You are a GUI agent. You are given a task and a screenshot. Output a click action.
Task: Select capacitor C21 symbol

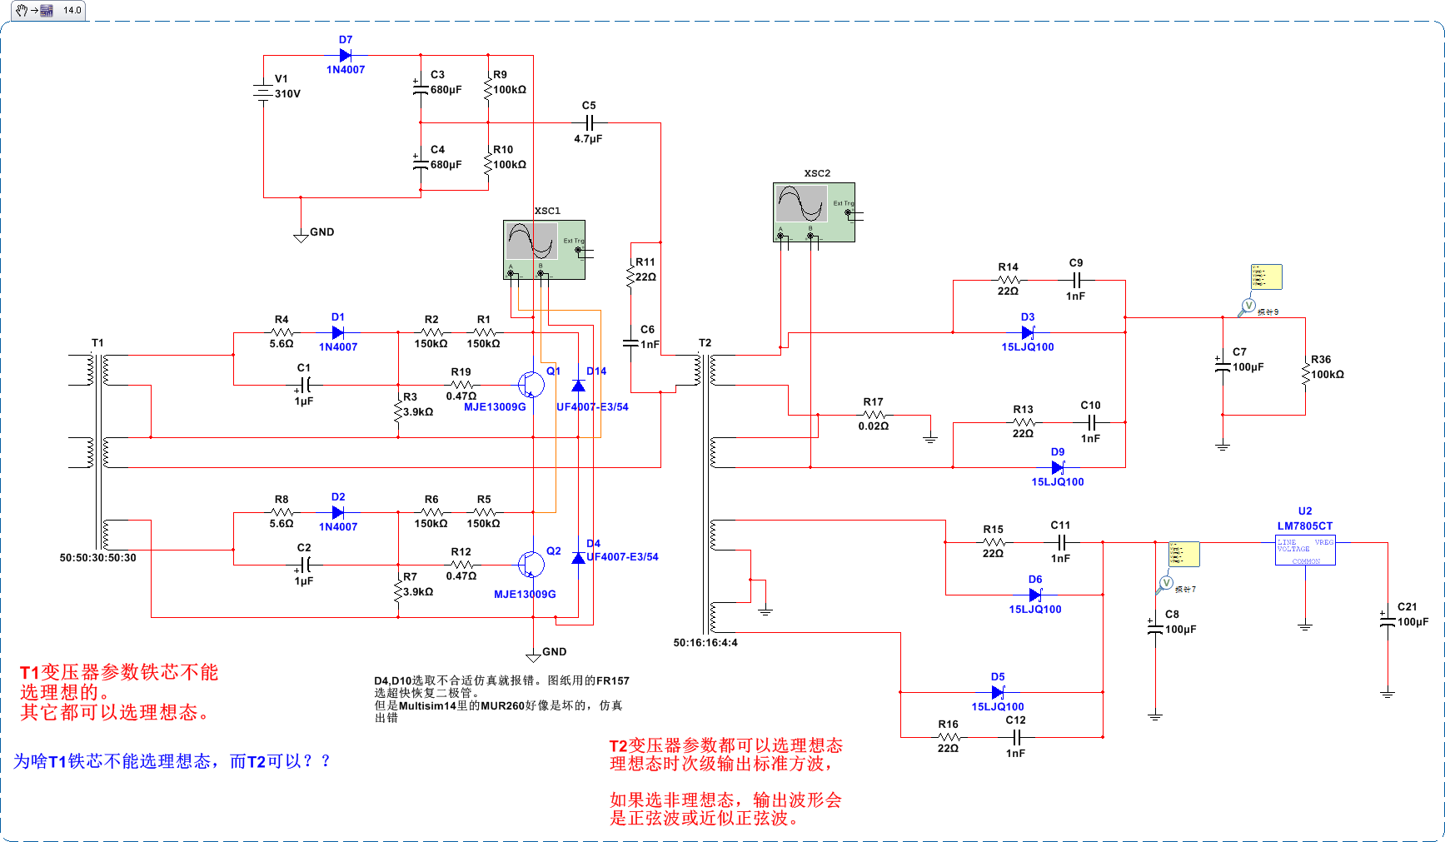coord(1388,620)
